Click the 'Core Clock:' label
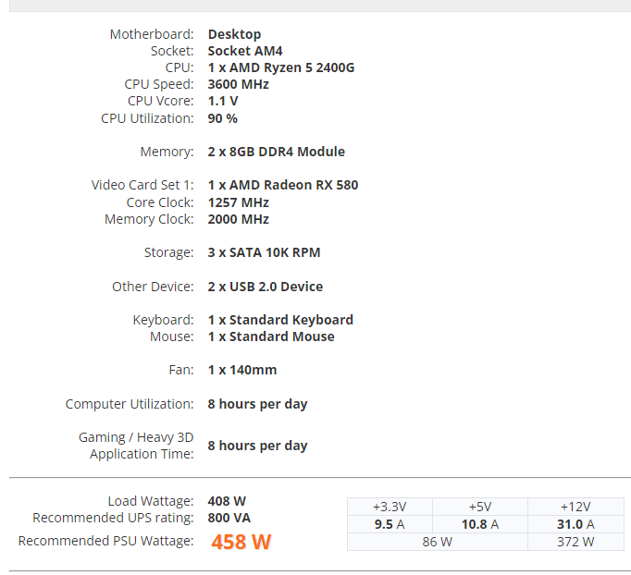 [160, 202]
